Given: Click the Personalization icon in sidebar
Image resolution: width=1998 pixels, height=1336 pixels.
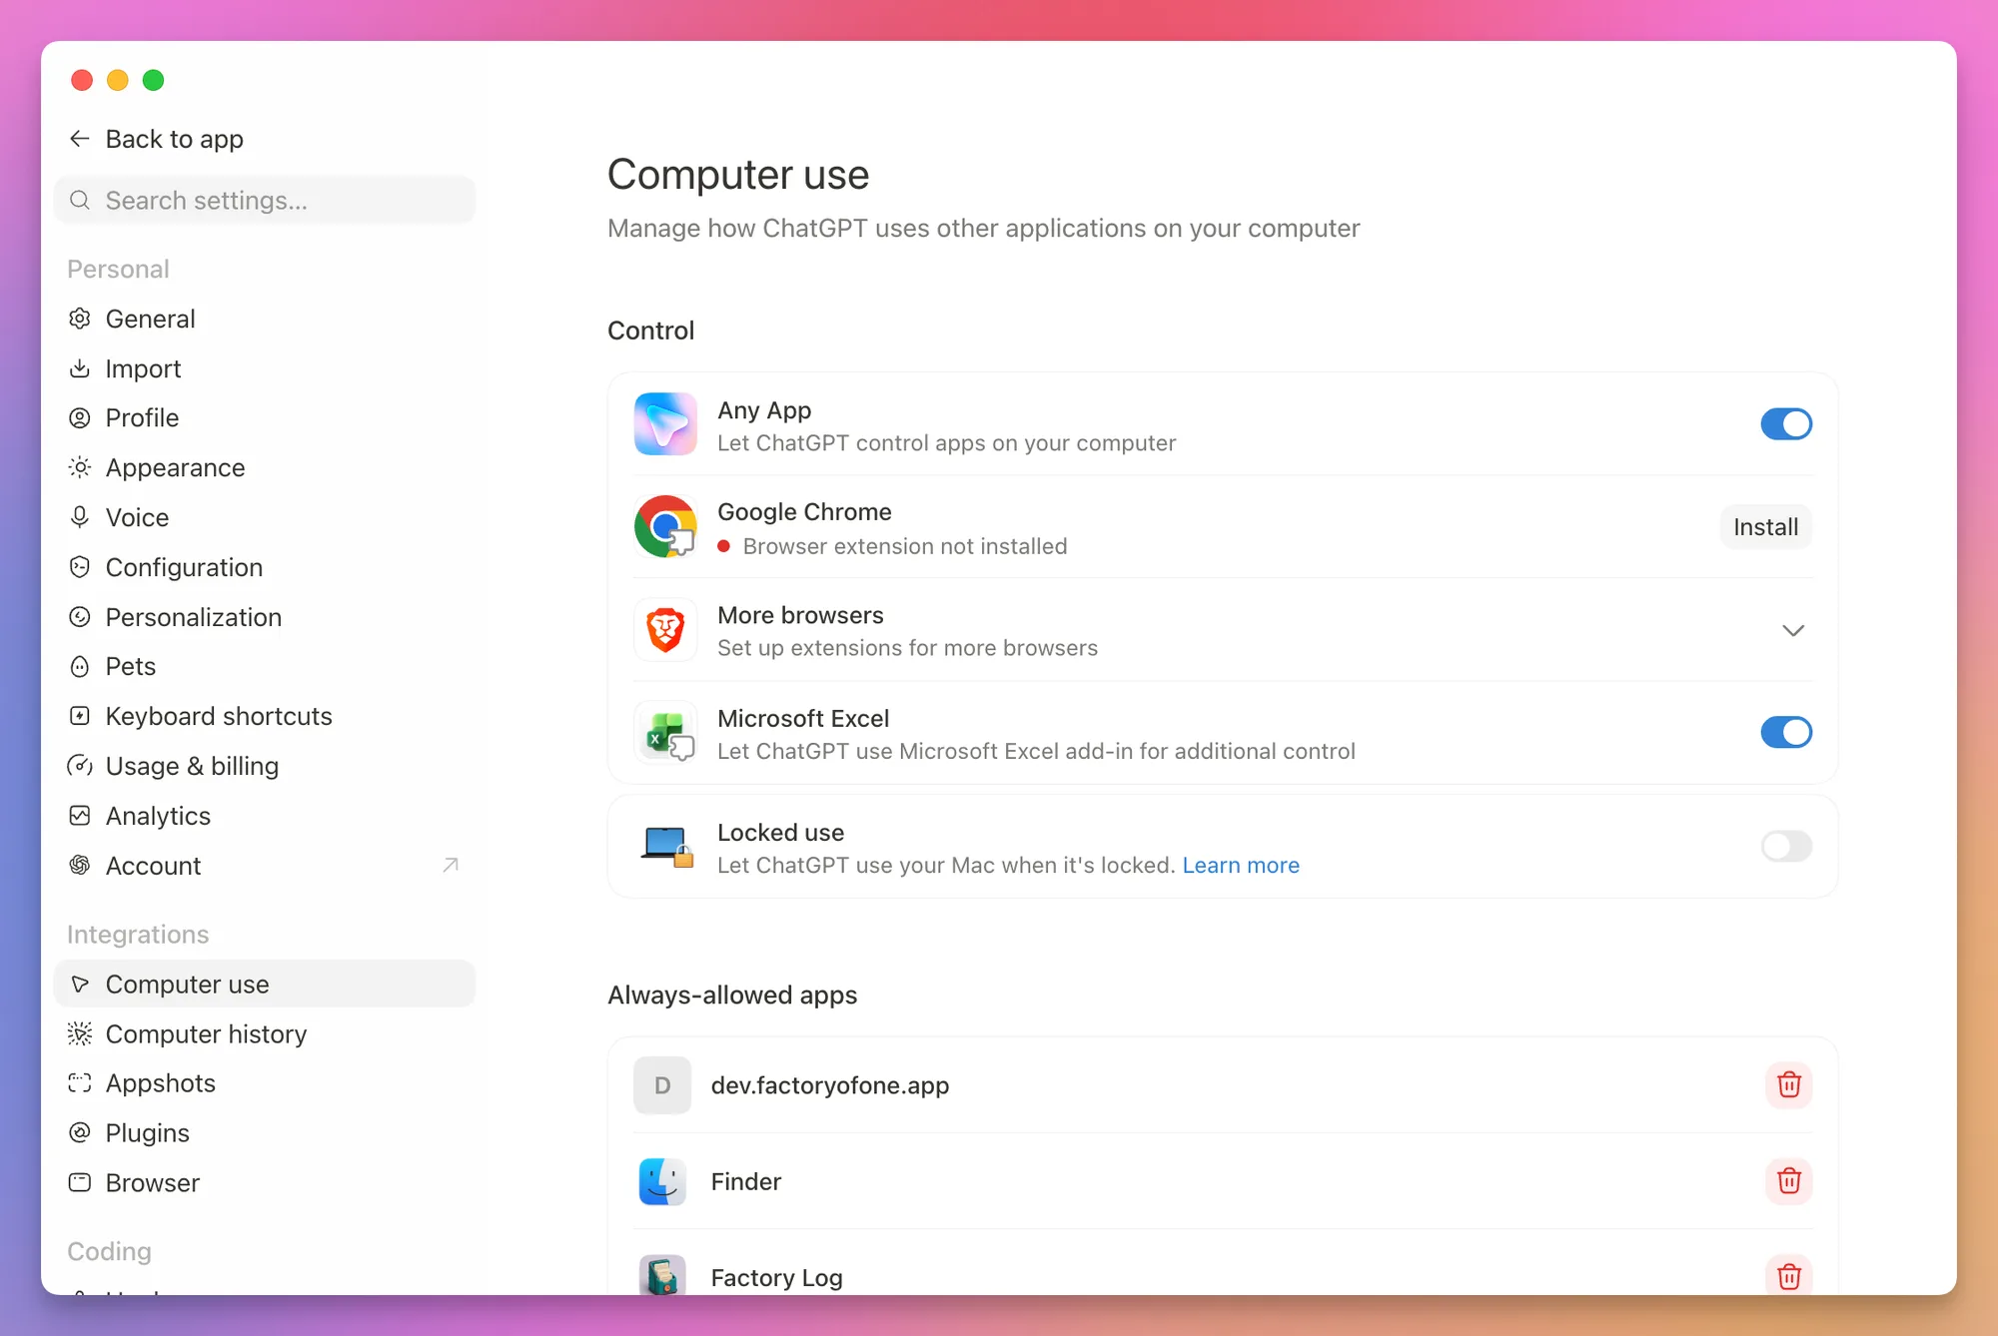Looking at the screenshot, I should point(80,617).
